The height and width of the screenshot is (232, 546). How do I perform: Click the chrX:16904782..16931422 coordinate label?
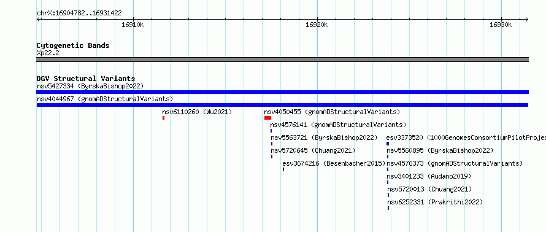tap(79, 14)
